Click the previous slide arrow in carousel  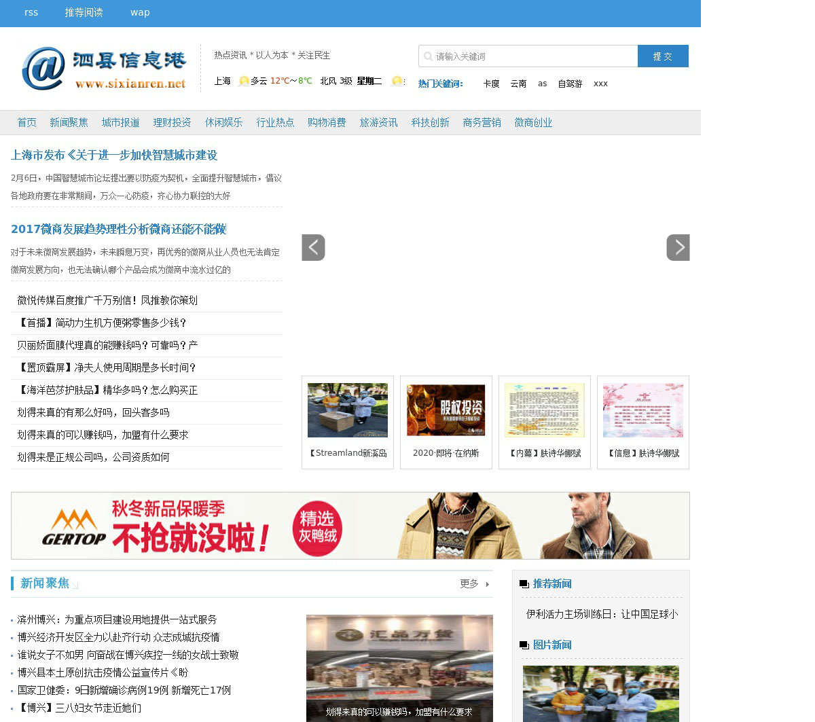point(313,247)
